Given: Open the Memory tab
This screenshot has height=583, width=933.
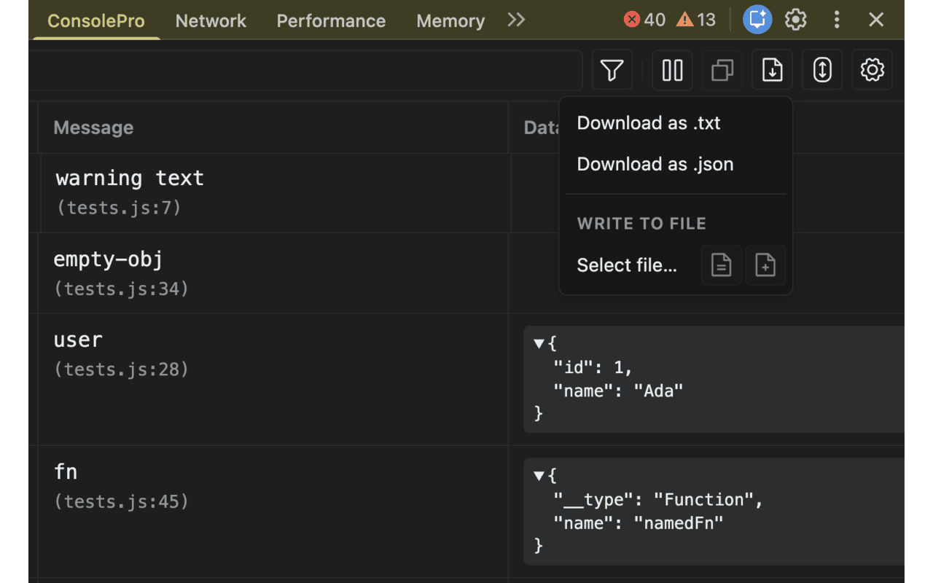Looking at the screenshot, I should click(450, 21).
